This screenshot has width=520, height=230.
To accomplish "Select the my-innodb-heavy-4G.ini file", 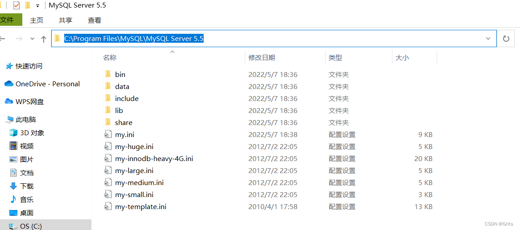I will (154, 158).
